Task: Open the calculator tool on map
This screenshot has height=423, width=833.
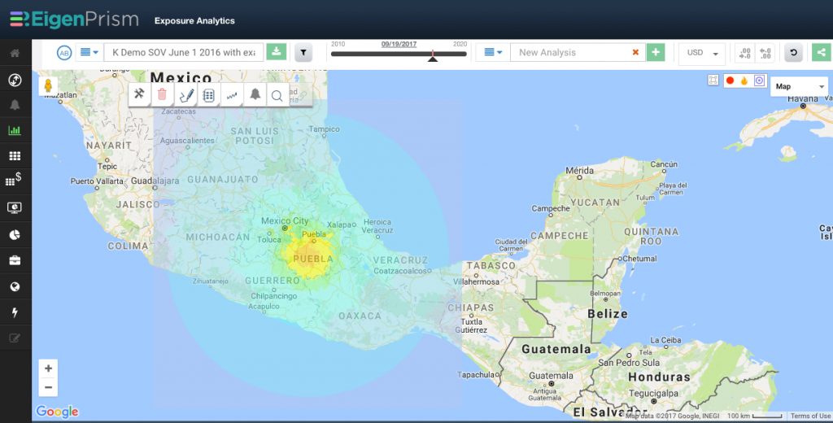Action: pyautogui.click(x=209, y=95)
